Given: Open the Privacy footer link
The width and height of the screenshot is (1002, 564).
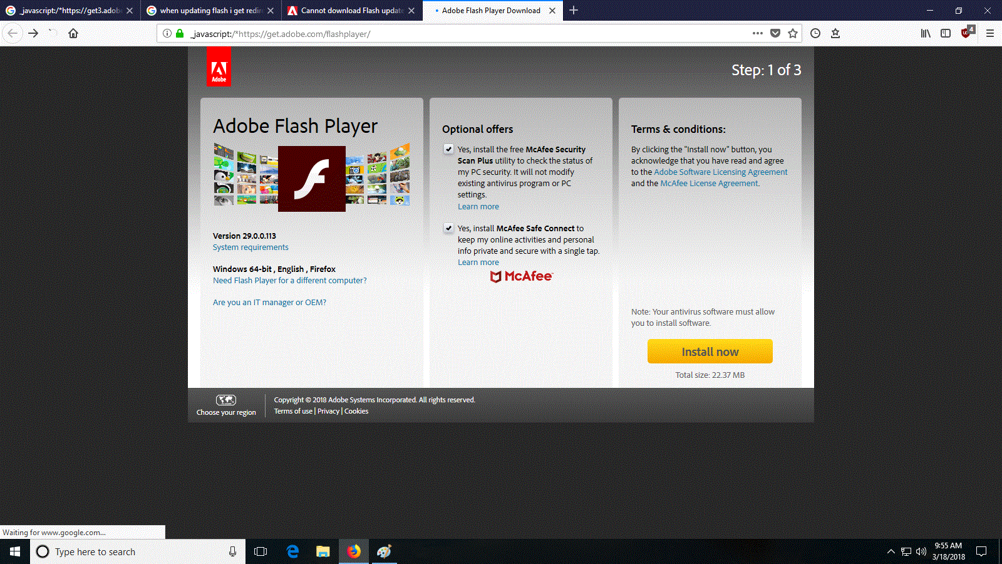Looking at the screenshot, I should tap(328, 411).
